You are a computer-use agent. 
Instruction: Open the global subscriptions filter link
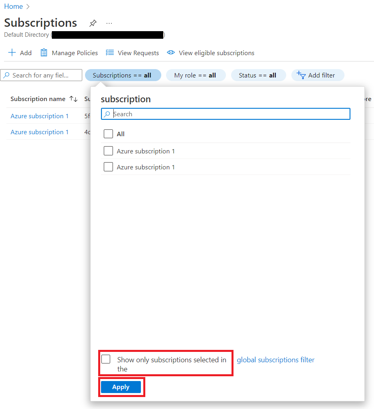click(275, 359)
